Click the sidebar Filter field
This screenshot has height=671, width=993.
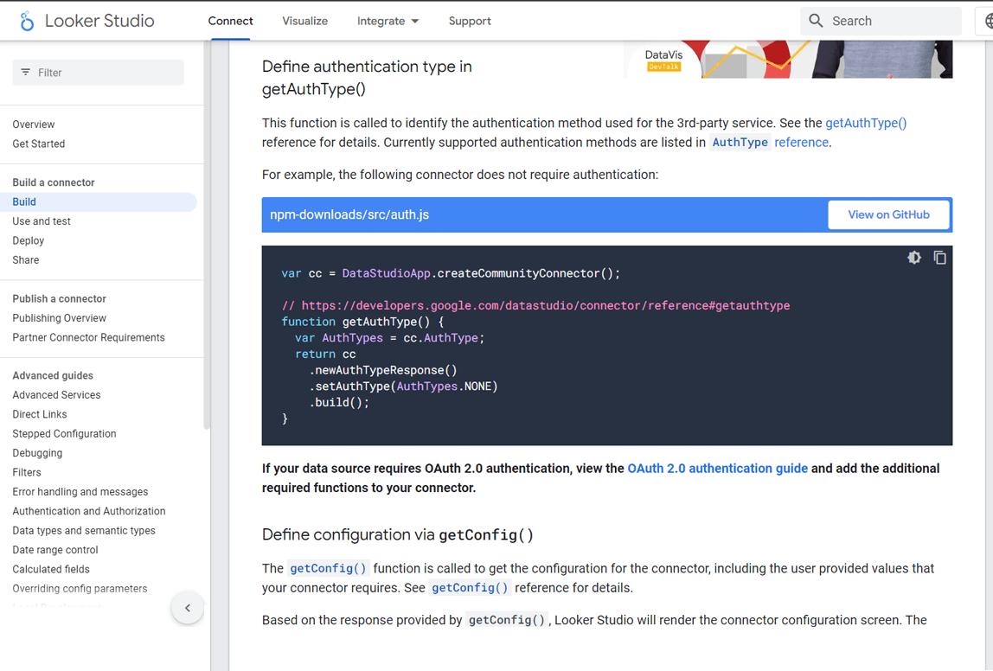[98, 73]
